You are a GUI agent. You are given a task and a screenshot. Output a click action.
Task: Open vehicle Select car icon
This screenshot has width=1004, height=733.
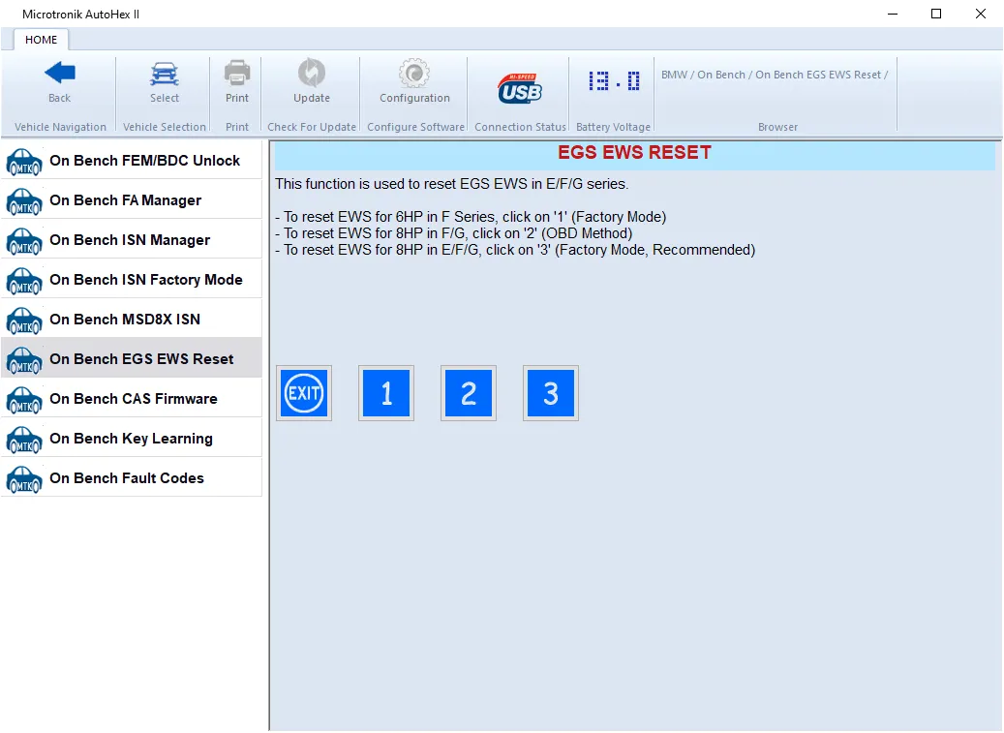click(x=165, y=74)
